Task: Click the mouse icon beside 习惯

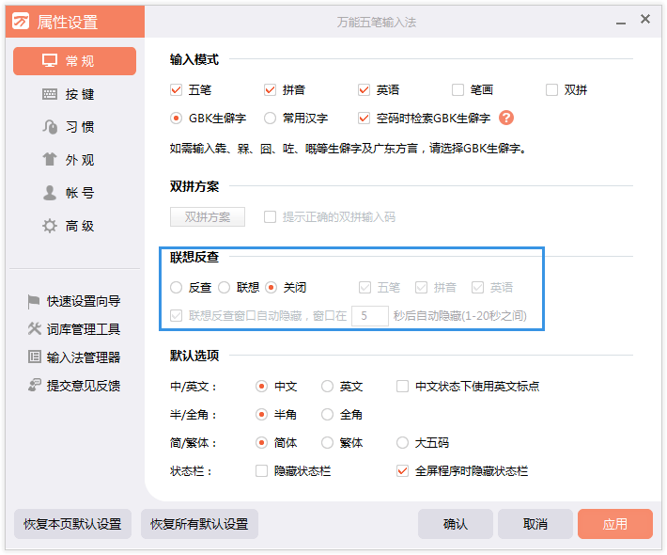Action: (50, 126)
